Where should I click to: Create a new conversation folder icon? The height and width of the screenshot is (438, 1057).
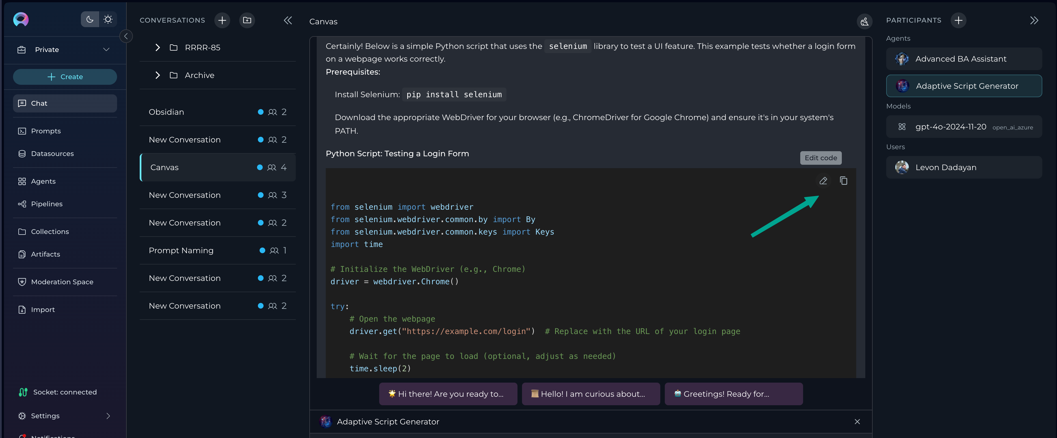point(247,20)
